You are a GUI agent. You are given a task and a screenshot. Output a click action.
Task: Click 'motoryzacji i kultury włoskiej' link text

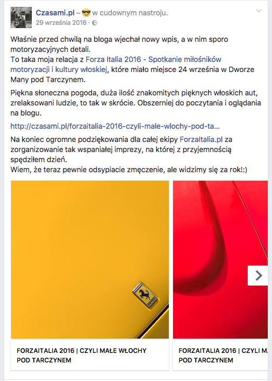click(x=59, y=69)
